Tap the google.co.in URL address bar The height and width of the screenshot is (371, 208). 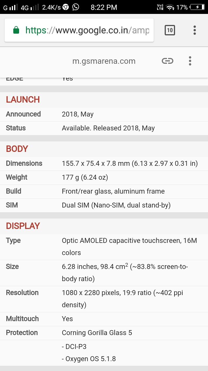[79, 30]
